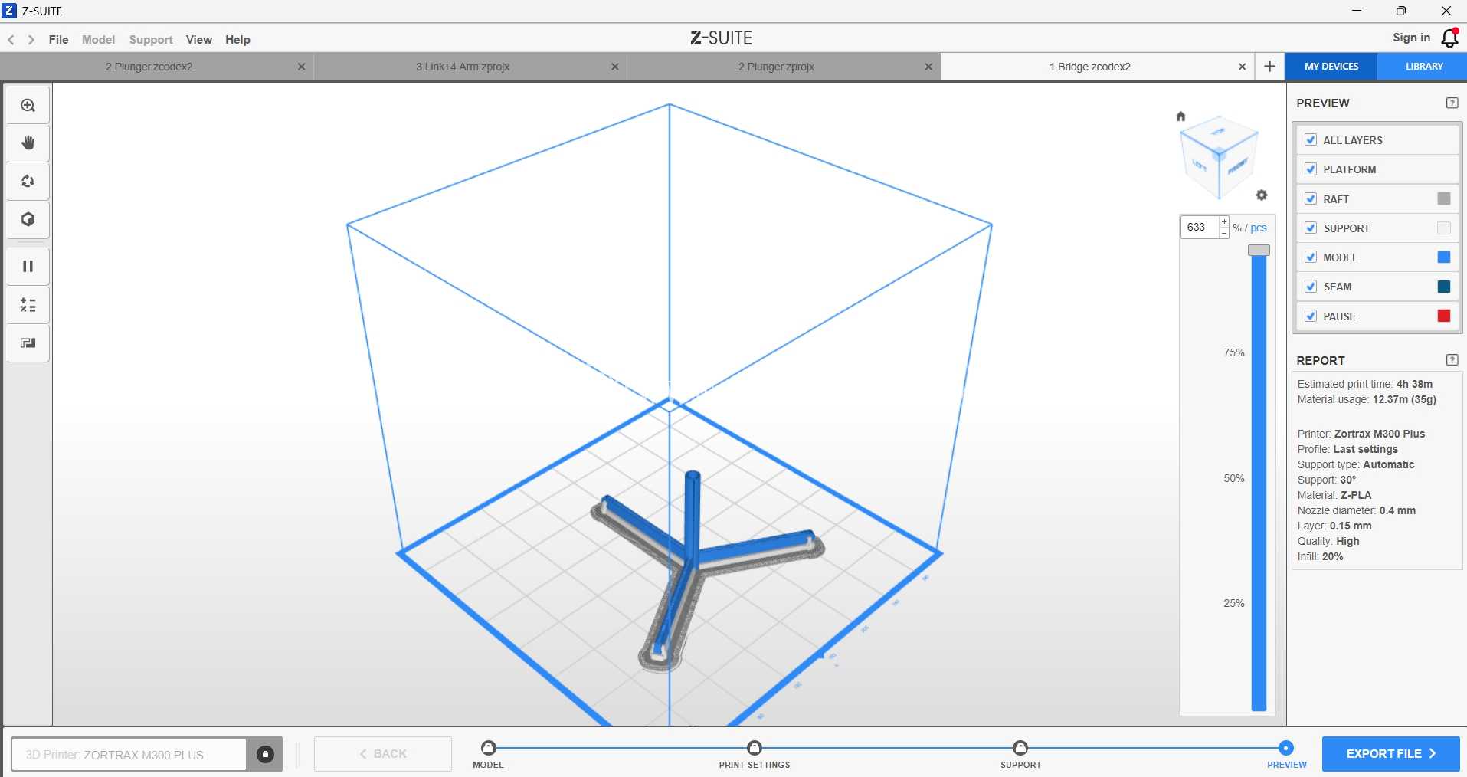
Task: Open the Model menu
Action: (x=98, y=40)
